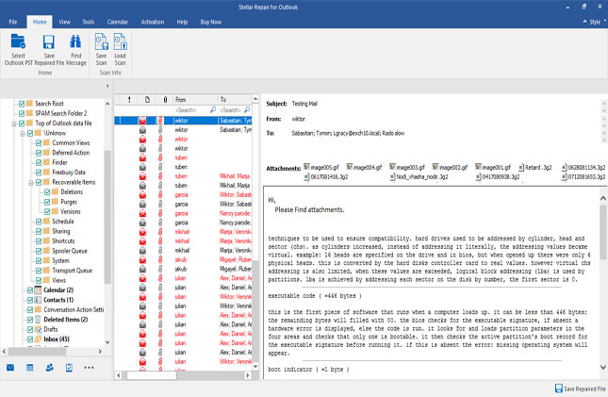Open the Tools menu tab
The image size is (608, 397).
[x=89, y=22]
